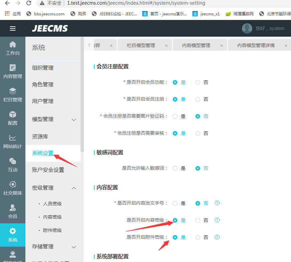Close the 内容模型管理详情 tab

286,46
